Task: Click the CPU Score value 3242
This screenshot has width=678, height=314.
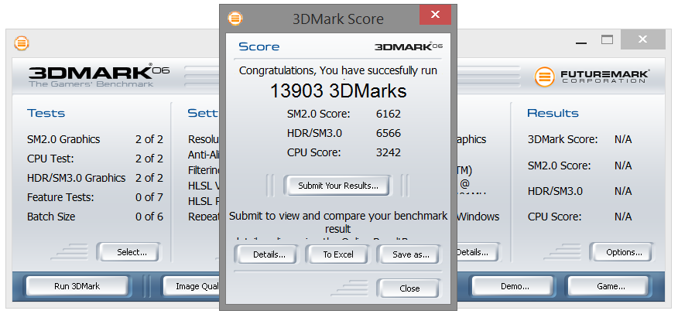Action: point(389,152)
